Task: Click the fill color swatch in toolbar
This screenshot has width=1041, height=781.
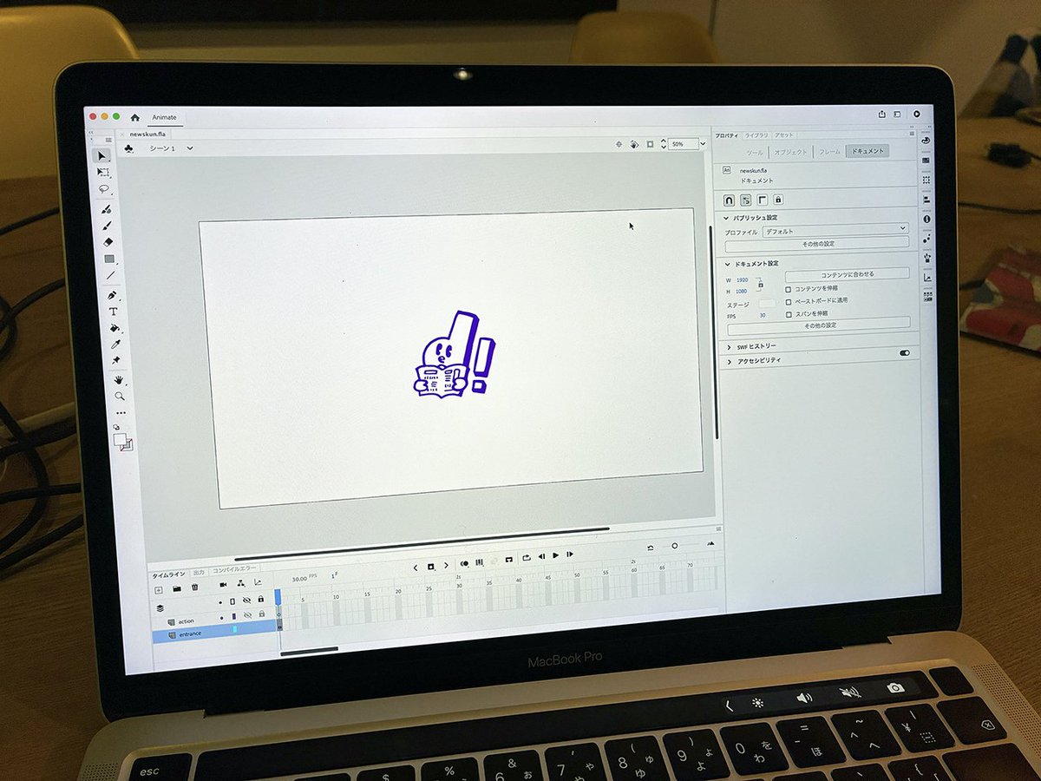Action: click(x=121, y=439)
